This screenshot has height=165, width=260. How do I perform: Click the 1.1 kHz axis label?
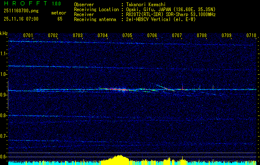(x=4, y=54)
